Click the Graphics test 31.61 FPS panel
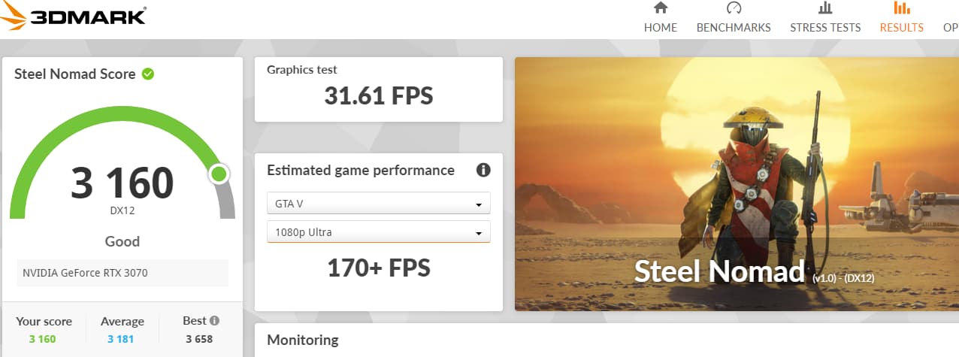 point(379,89)
